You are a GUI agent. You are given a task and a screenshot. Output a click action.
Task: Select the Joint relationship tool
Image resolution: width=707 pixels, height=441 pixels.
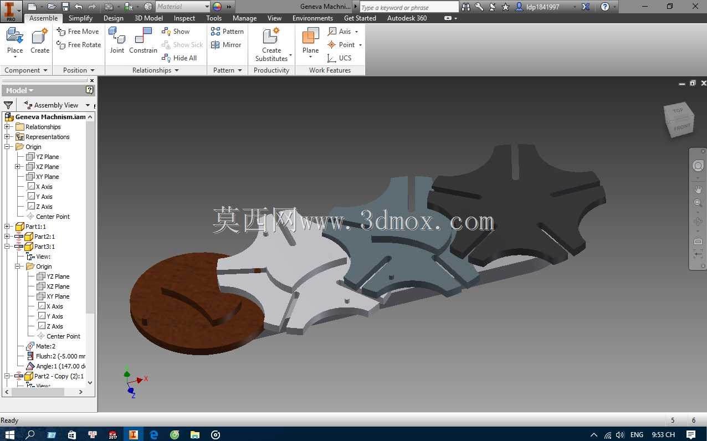(x=117, y=40)
